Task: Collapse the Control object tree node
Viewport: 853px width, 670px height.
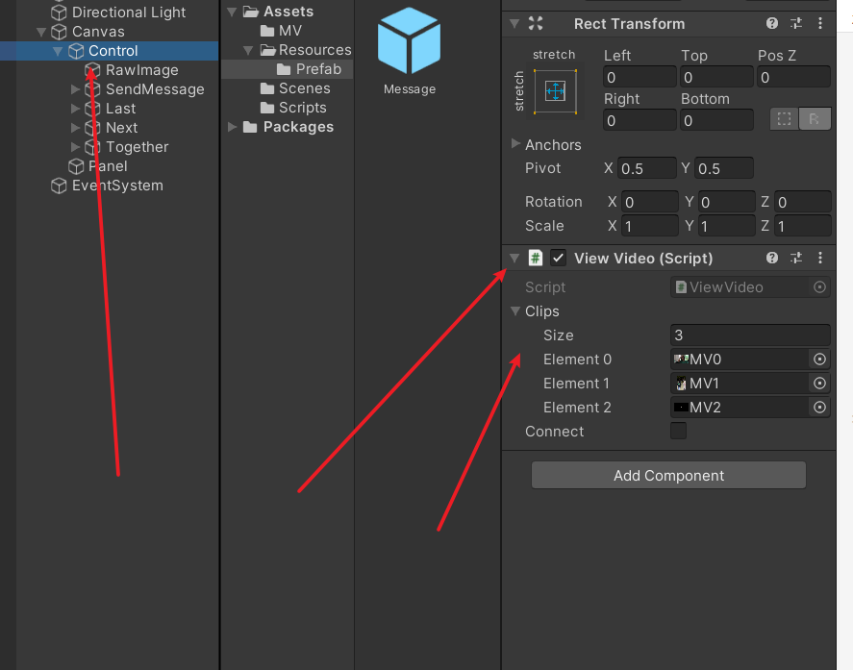Action: click(x=58, y=51)
